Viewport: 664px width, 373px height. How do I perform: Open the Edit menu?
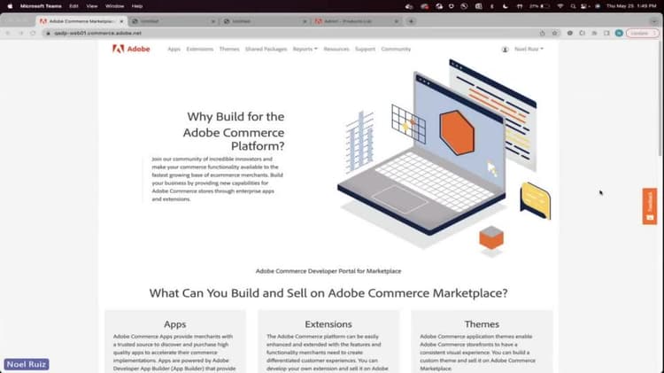click(x=73, y=6)
